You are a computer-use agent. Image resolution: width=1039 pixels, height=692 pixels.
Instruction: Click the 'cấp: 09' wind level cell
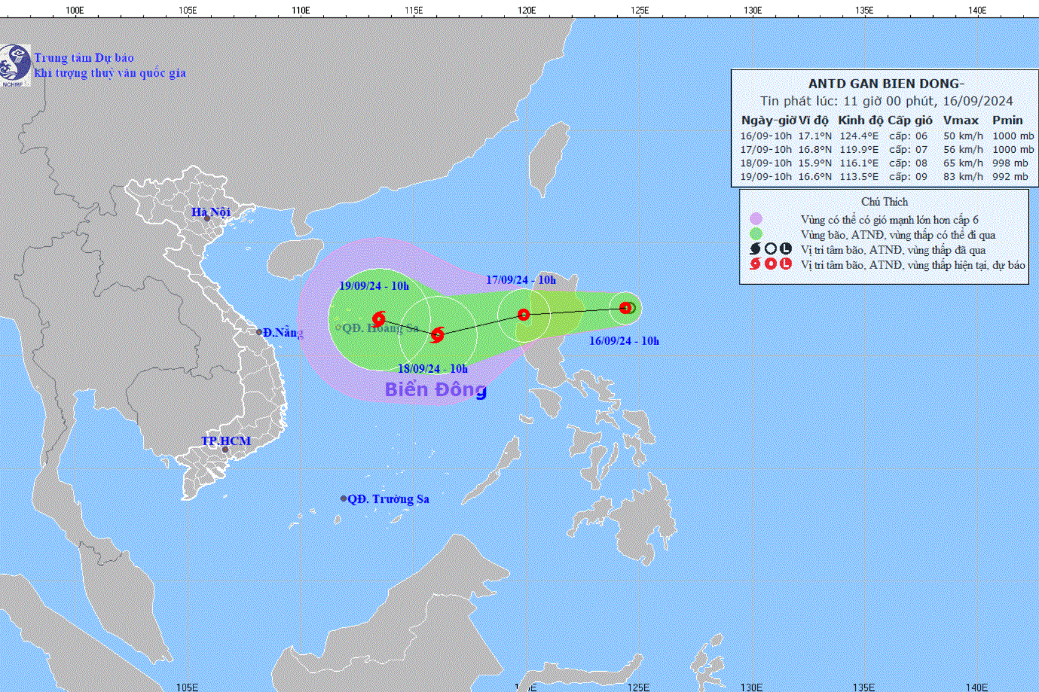coord(908,177)
